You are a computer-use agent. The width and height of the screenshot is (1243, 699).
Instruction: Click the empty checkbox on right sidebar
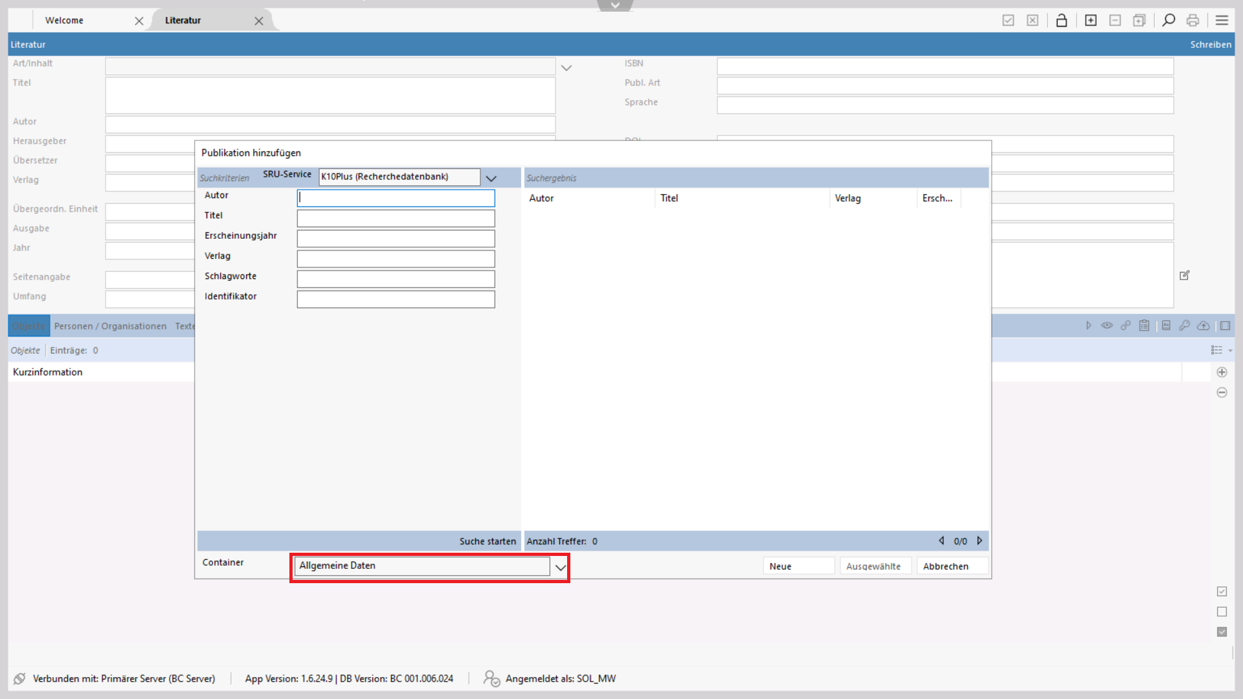click(x=1222, y=612)
